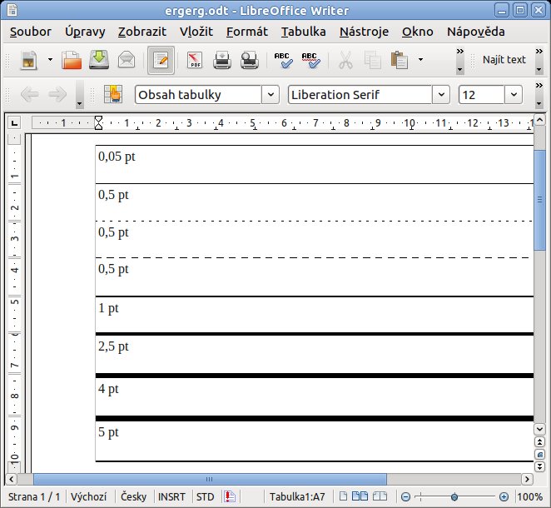Viewport: 551px width, 508px height.
Task: Click the Back navigation arrow
Action: pos(29,94)
